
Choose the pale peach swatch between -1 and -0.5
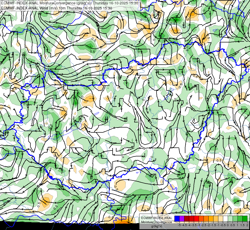click(221, 218)
